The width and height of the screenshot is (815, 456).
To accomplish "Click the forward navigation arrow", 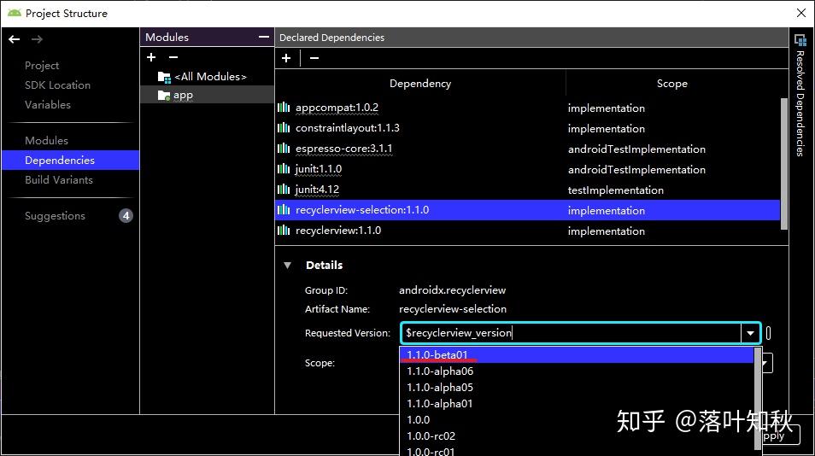I will pyautogui.click(x=37, y=39).
